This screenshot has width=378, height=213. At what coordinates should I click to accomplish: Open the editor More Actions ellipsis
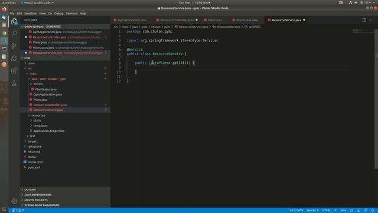click(x=372, y=20)
